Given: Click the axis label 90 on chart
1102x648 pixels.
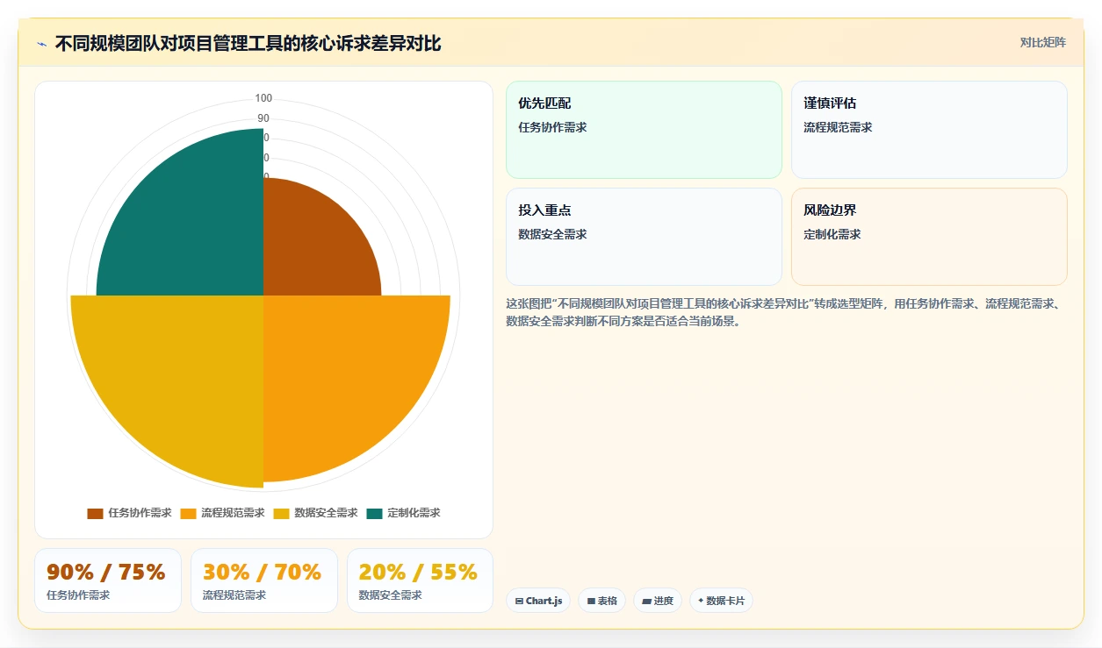Looking at the screenshot, I should coord(263,118).
